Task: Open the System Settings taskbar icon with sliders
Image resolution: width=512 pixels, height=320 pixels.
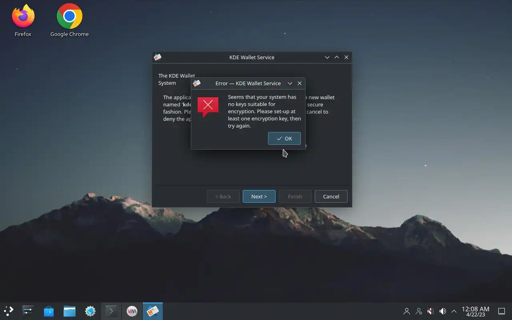Action: 28,311
